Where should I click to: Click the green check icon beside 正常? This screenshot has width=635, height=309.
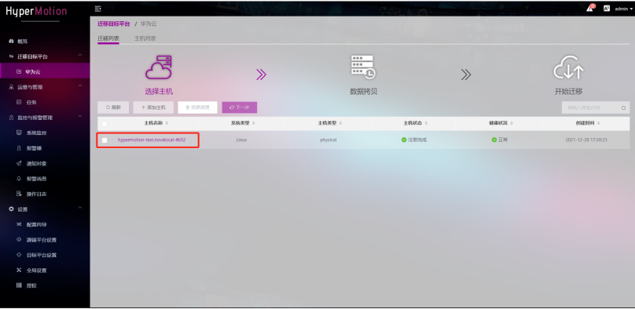[494, 140]
